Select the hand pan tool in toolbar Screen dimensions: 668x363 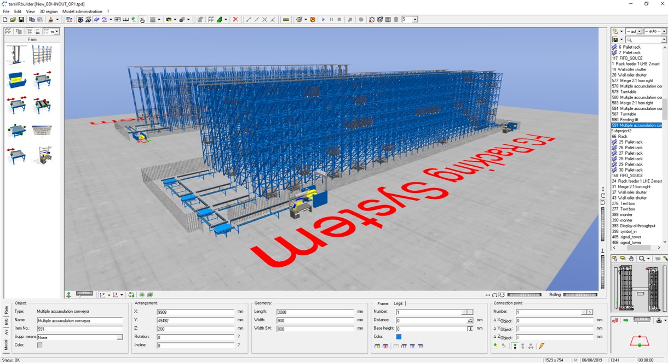pyautogui.click(x=142, y=20)
